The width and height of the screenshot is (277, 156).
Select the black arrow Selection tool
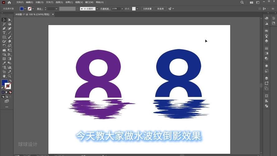(x=4, y=20)
